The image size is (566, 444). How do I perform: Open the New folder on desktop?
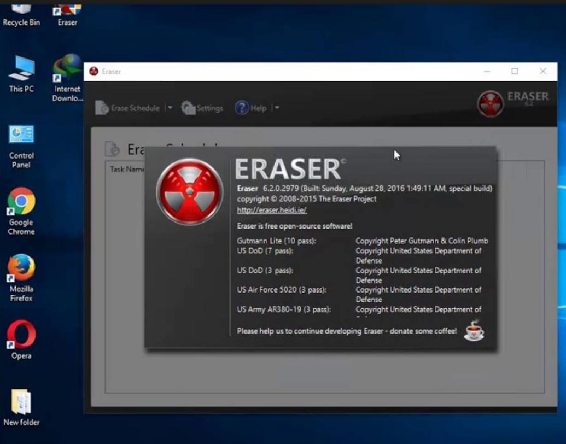21,407
